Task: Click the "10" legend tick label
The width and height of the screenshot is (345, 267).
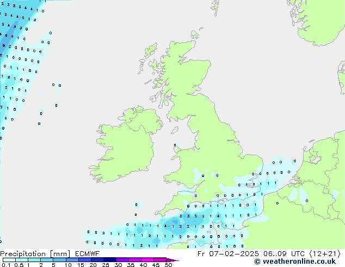Action: coord(68,265)
